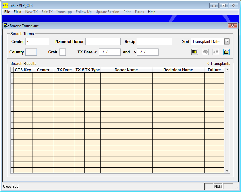Select the Country input box
The height and width of the screenshot is (192, 241).
coord(31,52)
